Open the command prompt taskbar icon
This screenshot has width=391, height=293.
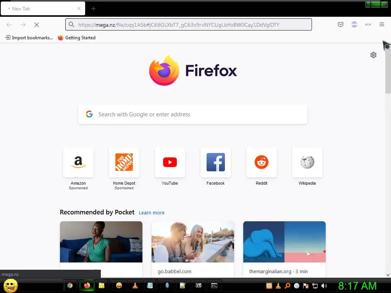tap(214, 285)
